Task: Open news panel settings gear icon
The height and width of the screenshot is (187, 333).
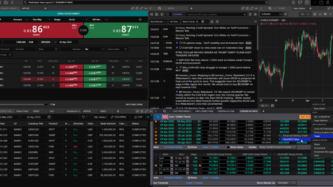Action: [x=255, y=15]
